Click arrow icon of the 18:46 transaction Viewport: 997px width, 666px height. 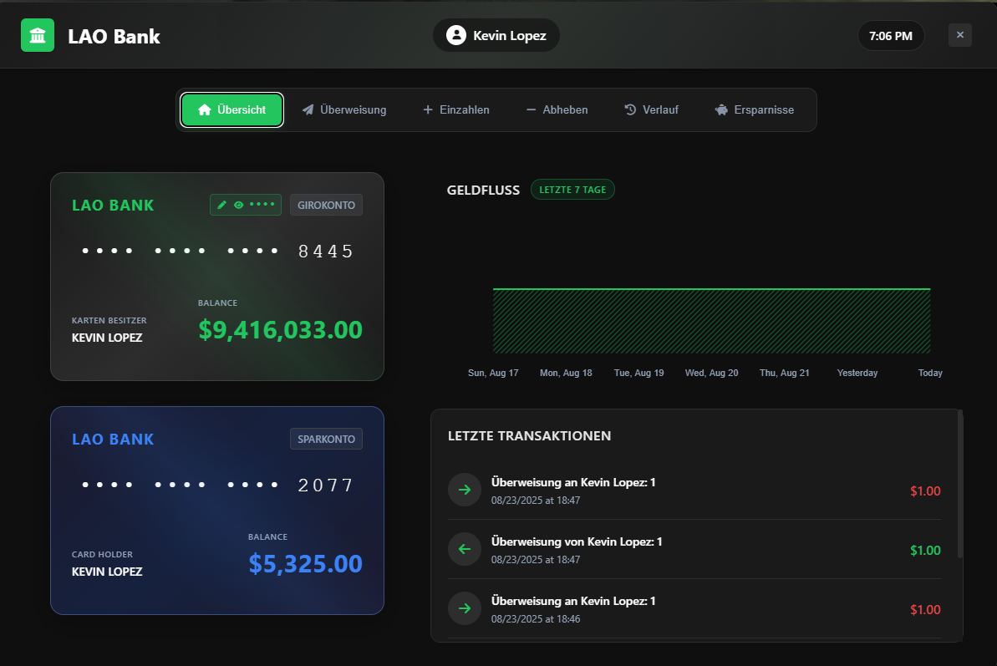coord(465,608)
